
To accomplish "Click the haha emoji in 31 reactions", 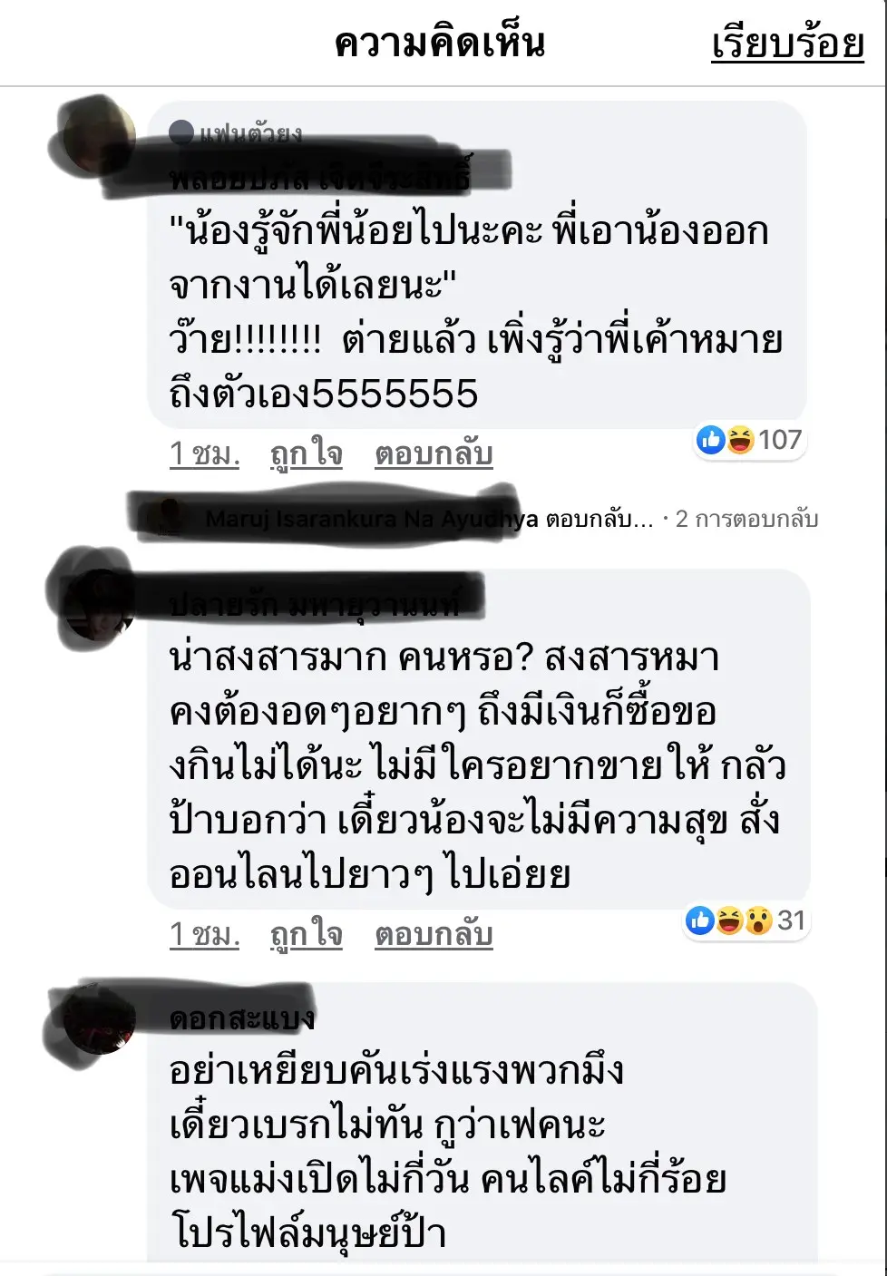I will click(x=729, y=920).
